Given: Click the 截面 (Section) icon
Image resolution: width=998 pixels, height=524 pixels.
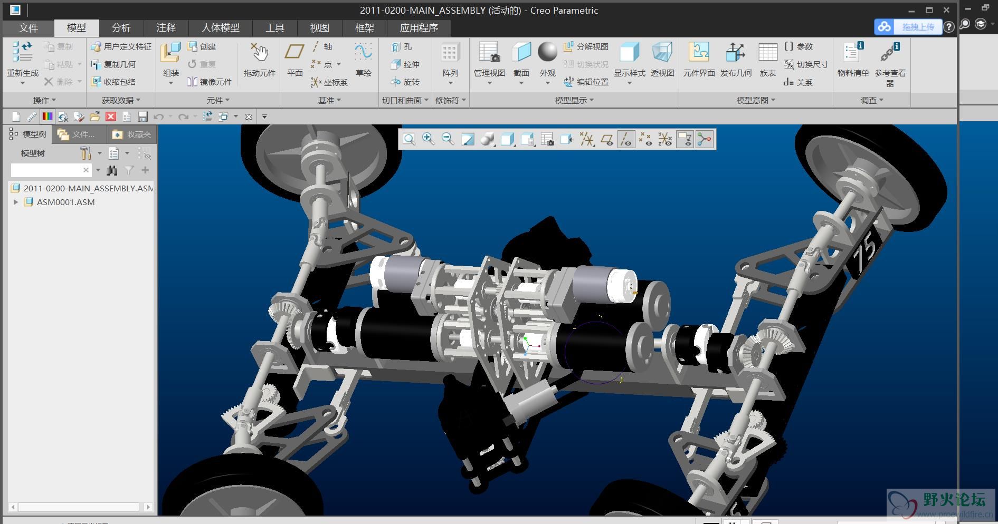Looking at the screenshot, I should [x=521, y=52].
